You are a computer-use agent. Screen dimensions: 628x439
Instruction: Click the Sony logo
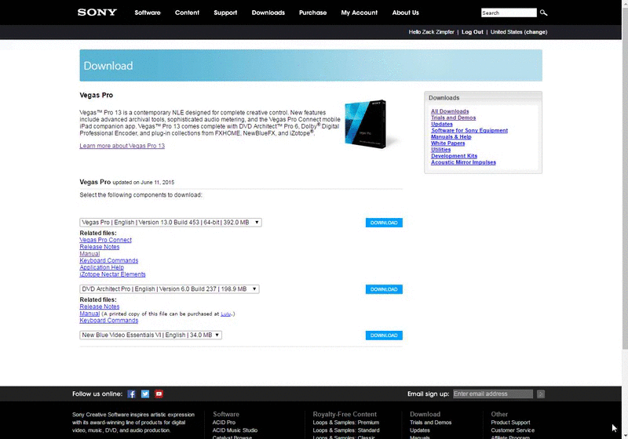click(97, 13)
